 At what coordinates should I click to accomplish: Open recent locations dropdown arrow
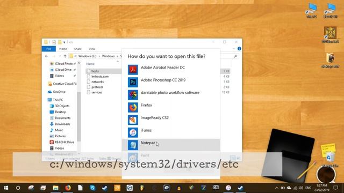click(60, 56)
